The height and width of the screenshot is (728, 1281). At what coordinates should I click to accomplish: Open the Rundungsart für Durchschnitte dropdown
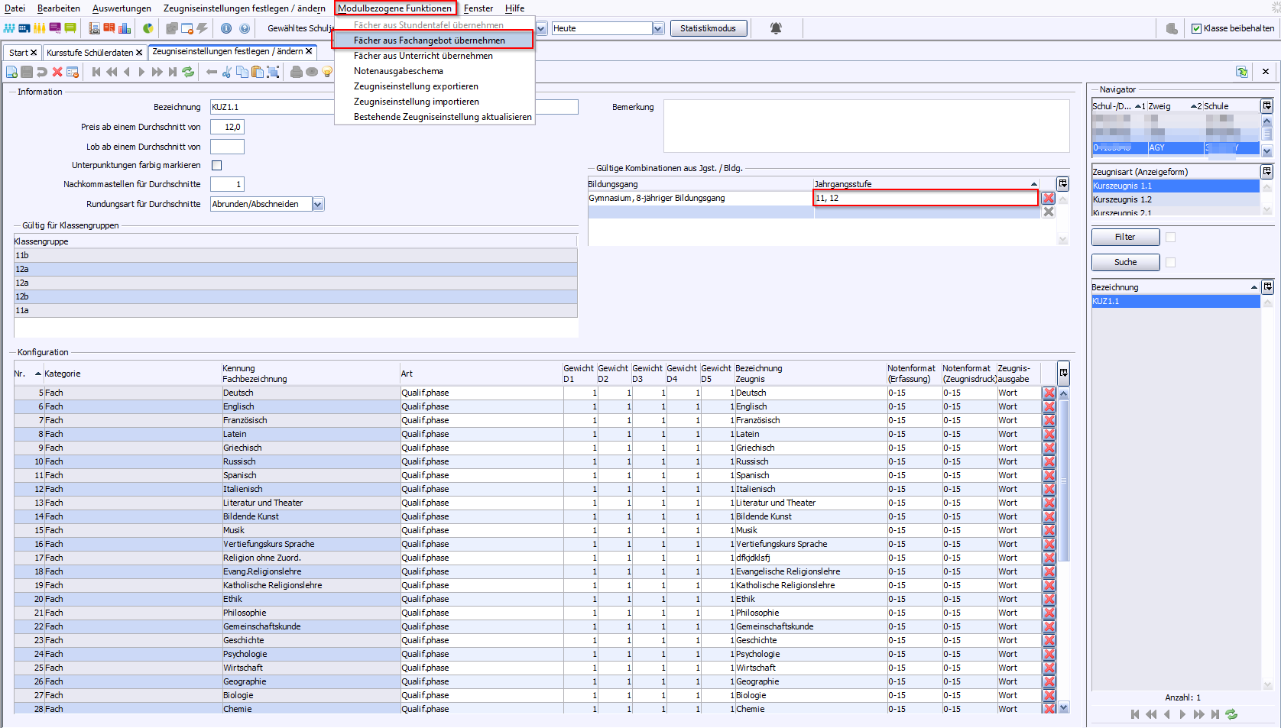318,204
